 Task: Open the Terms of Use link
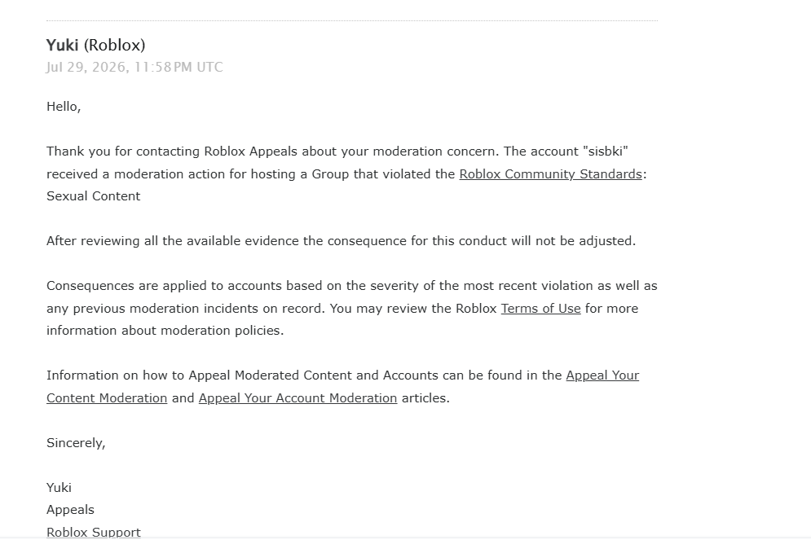click(x=540, y=309)
